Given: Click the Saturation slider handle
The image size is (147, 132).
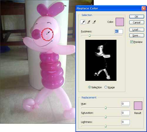Looking at the screenshot, I should pyautogui.click(x=106, y=117).
